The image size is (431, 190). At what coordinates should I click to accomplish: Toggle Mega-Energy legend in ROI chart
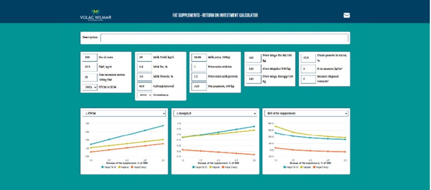322,167
